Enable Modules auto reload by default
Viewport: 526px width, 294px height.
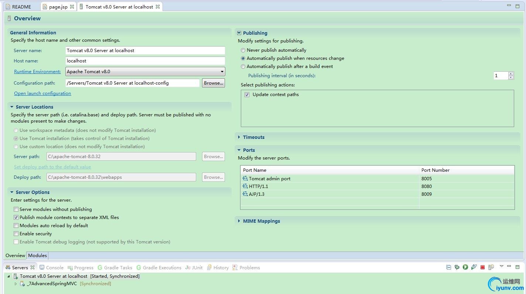[16, 226]
